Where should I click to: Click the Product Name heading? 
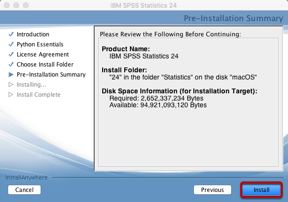(126, 49)
